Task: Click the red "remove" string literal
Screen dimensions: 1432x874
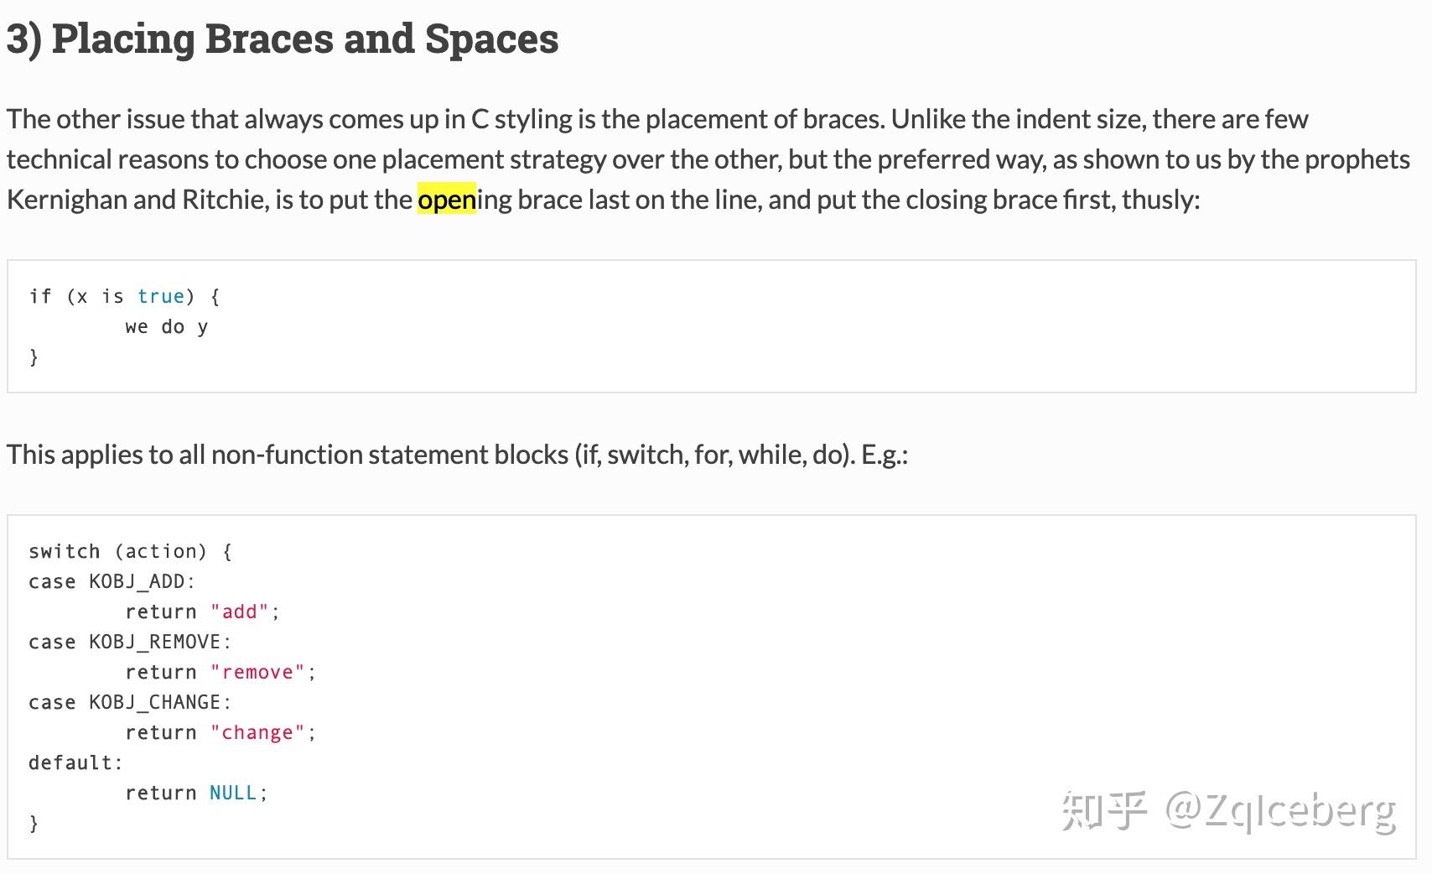Action: coord(257,673)
